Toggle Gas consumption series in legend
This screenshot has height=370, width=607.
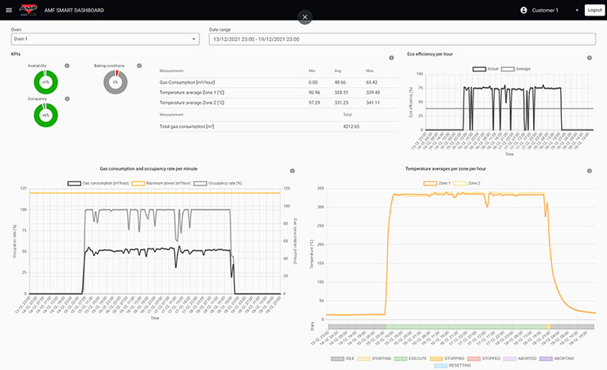coord(98,183)
